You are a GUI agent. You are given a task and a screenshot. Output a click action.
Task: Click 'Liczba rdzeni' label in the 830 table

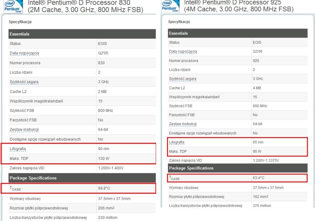point(21,72)
